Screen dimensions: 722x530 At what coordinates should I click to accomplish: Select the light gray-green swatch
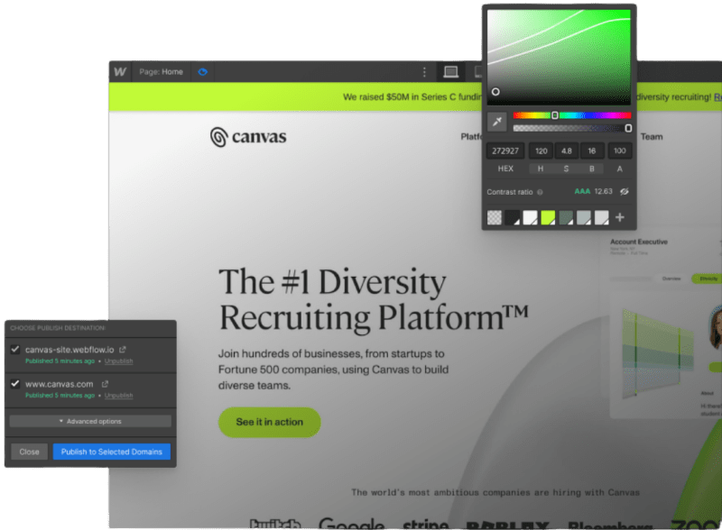584,217
